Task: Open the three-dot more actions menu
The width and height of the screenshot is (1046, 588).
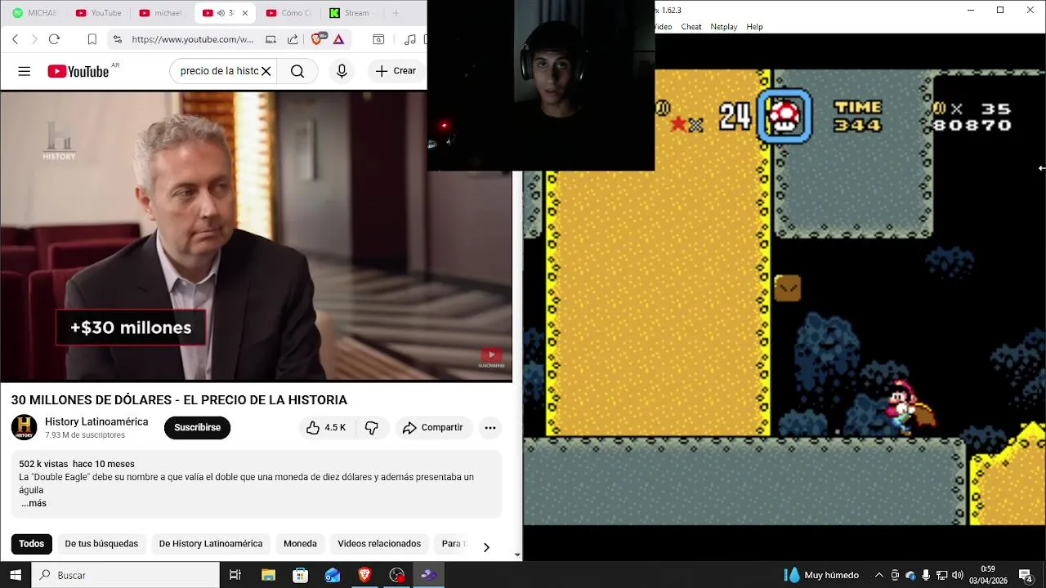Action: tap(489, 427)
